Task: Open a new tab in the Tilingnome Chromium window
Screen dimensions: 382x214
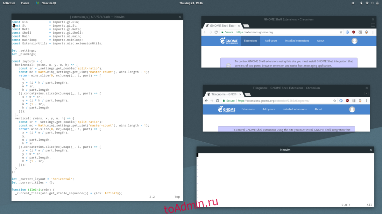Action: point(247,94)
